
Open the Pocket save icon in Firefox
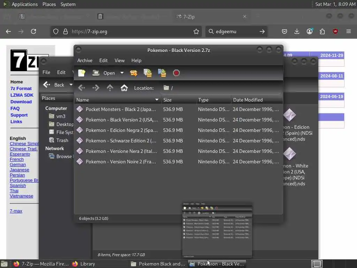(x=284, y=31)
